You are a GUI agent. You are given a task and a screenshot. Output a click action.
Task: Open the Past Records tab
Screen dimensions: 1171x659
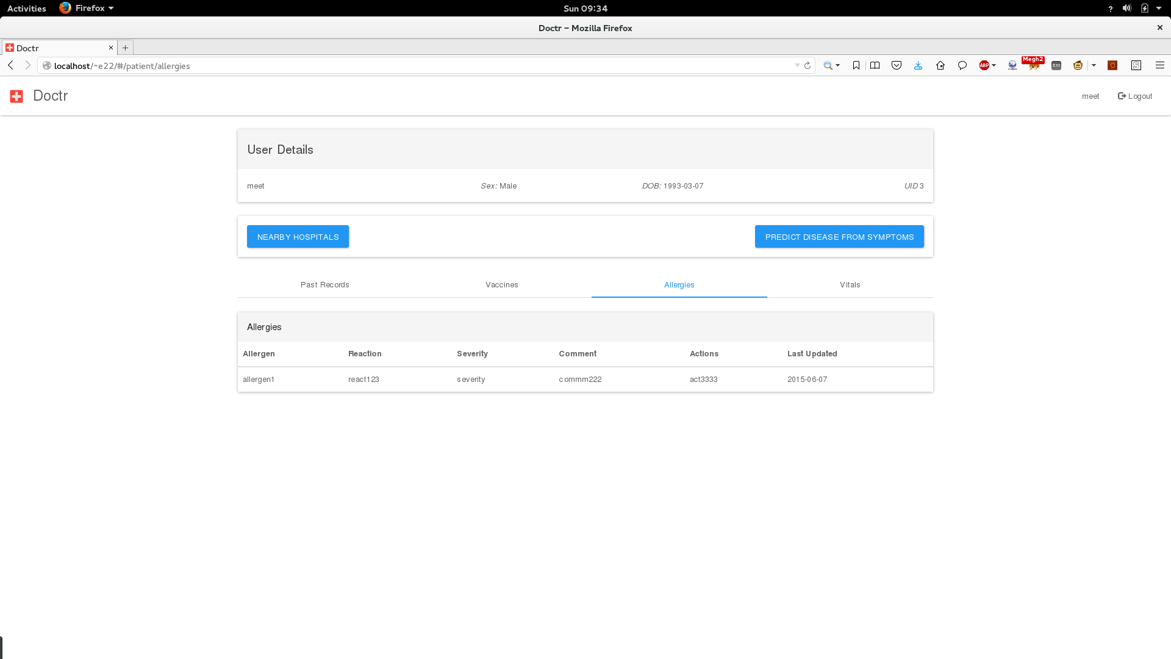324,285
